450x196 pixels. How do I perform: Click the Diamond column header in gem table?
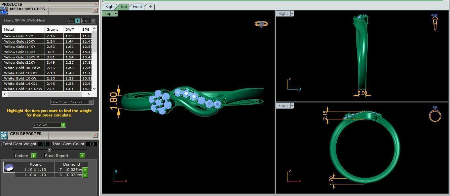71,164
